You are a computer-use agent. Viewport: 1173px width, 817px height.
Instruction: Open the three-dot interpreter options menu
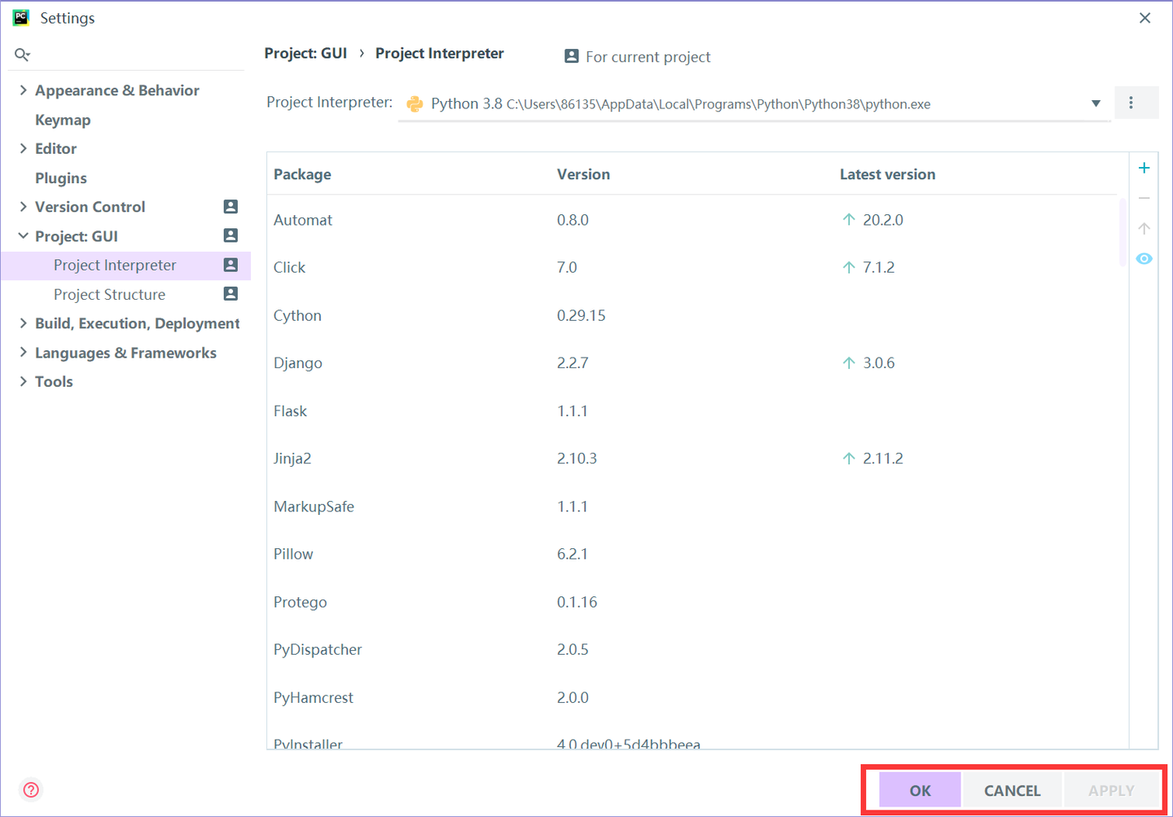click(1131, 103)
